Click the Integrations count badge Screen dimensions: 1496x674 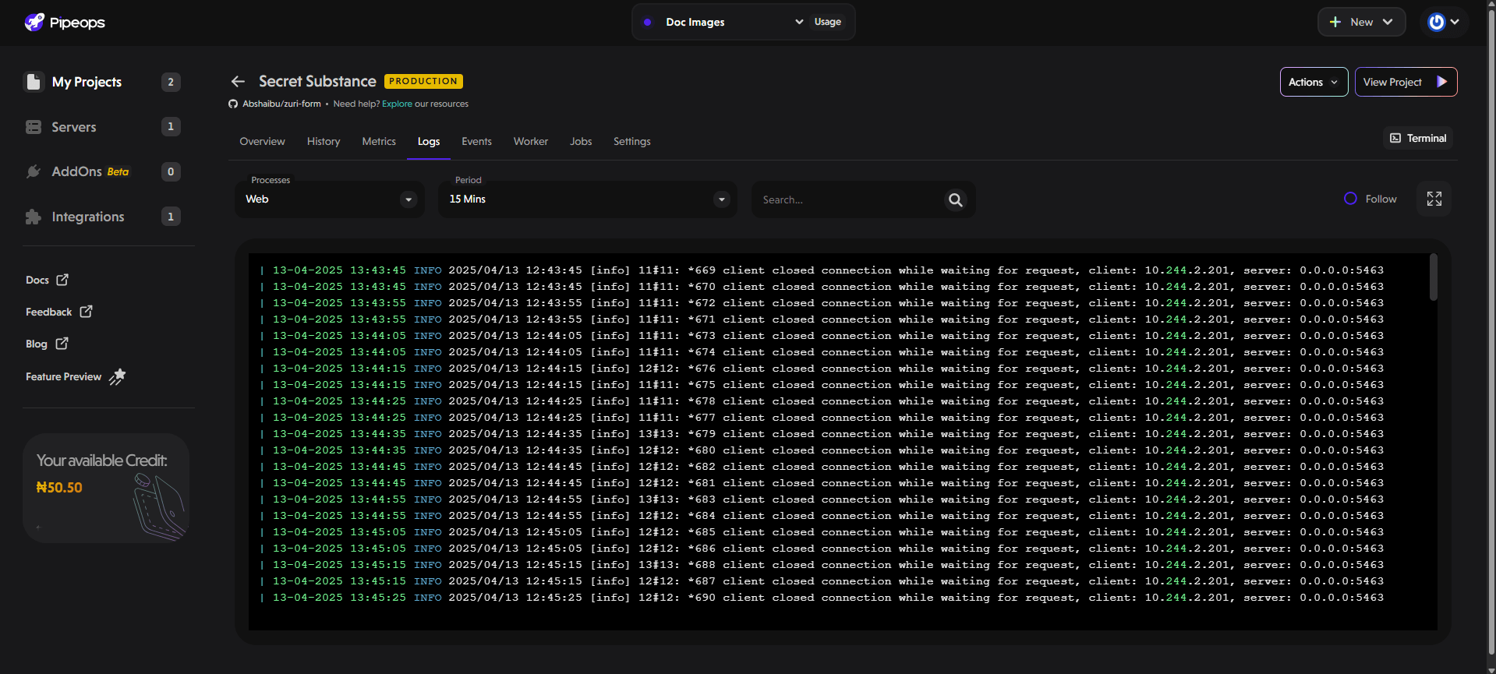coord(171,217)
